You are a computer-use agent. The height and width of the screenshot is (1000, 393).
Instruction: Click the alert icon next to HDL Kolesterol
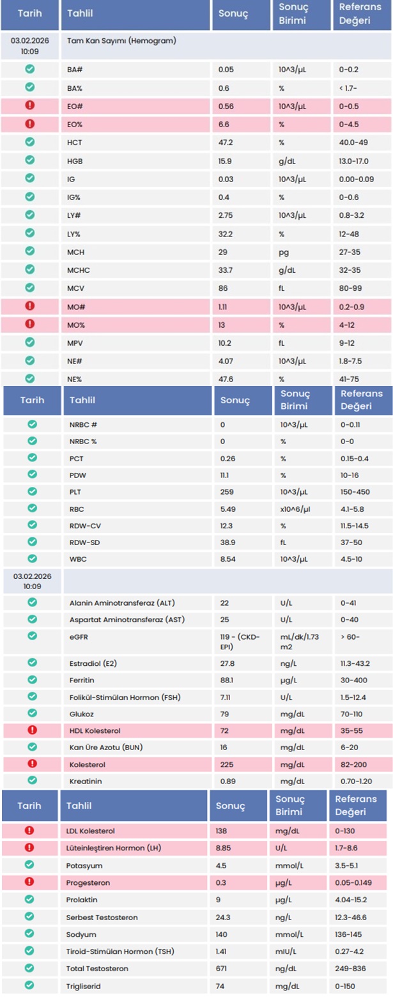[32, 730]
